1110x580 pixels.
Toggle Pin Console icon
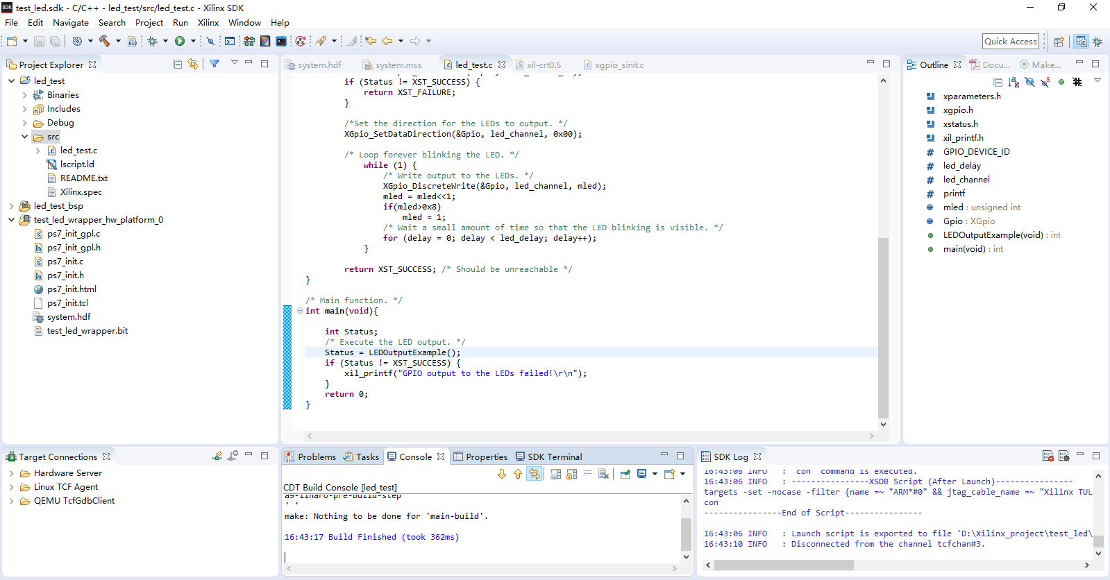coord(625,474)
